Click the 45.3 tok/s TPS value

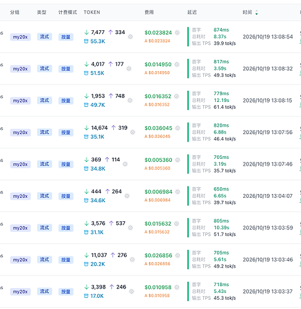(x=225, y=298)
